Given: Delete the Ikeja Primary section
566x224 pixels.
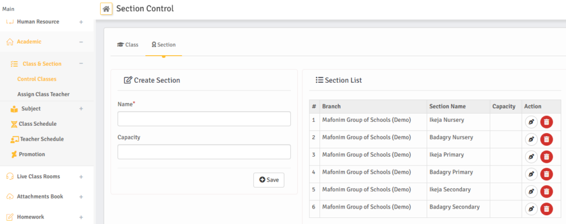Looking at the screenshot, I should tap(546, 157).
